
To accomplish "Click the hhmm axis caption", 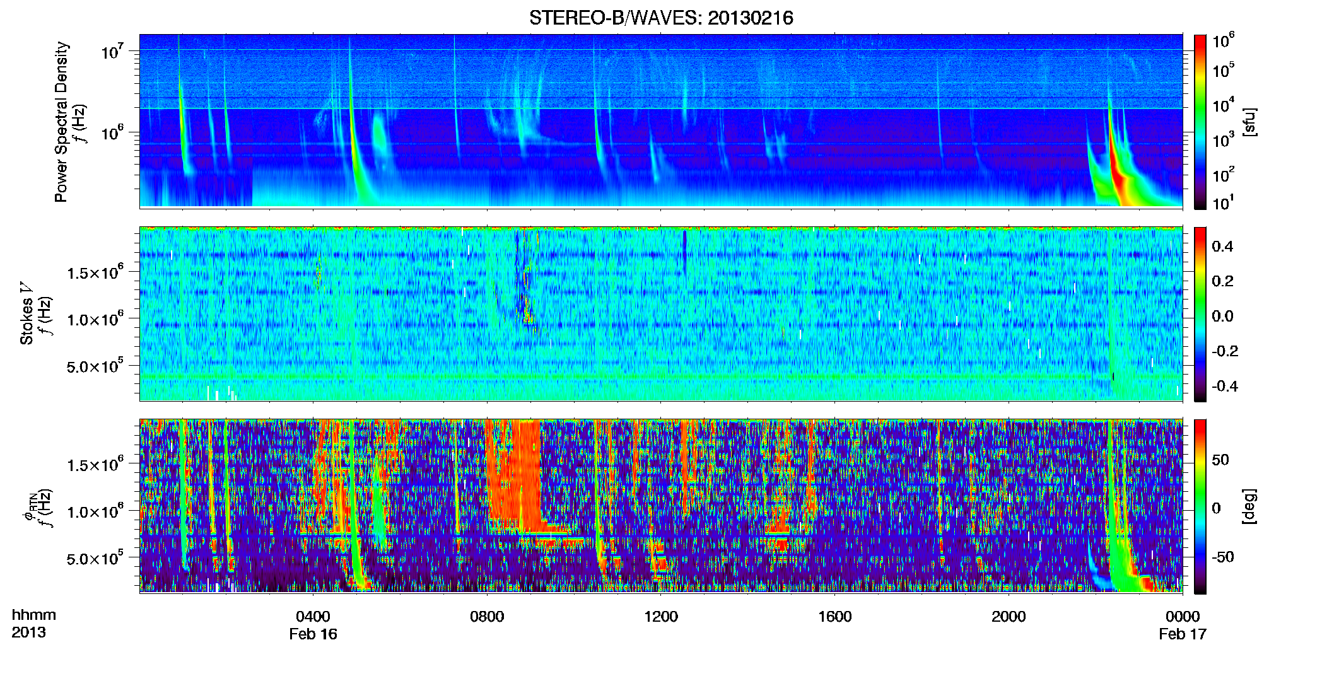I will pos(34,615).
